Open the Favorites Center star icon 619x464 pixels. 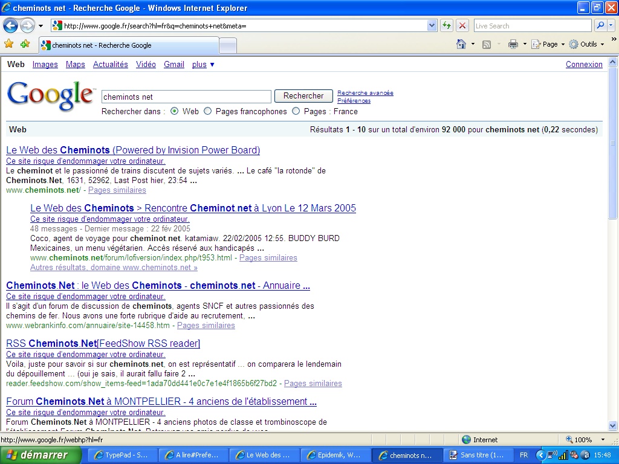9,44
